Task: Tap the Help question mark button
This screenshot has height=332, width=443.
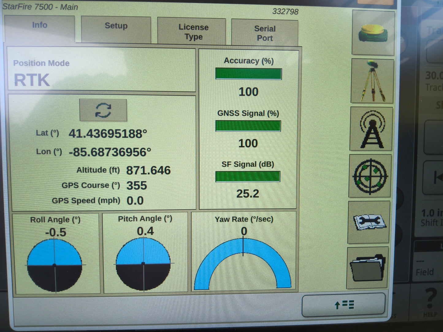Action: coord(430,302)
